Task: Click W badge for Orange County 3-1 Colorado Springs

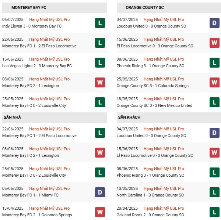Action: 214,83
